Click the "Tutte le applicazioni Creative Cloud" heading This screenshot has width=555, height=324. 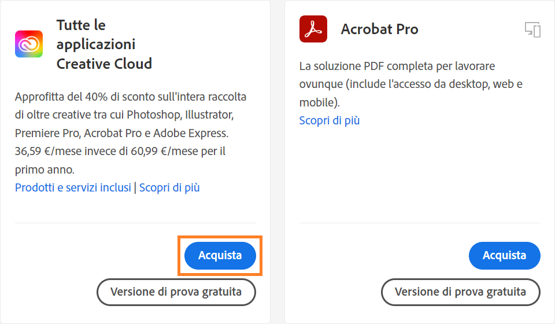click(104, 45)
